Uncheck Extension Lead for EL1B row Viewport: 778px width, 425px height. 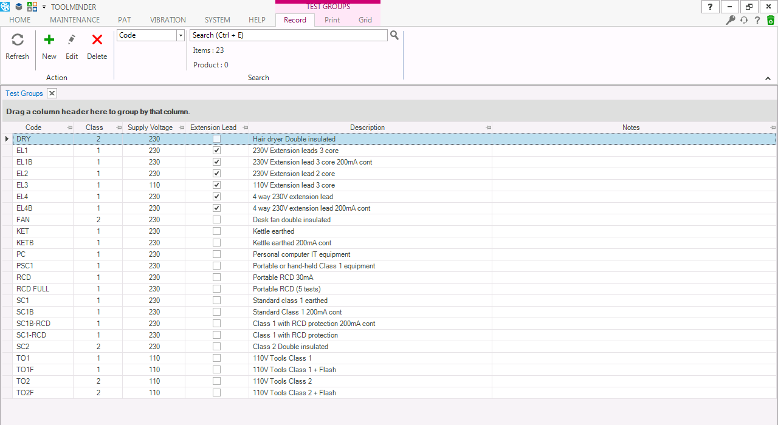coord(217,162)
